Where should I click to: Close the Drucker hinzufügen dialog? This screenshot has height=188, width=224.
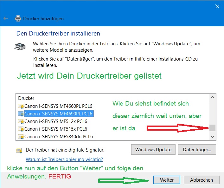coord(217,6)
